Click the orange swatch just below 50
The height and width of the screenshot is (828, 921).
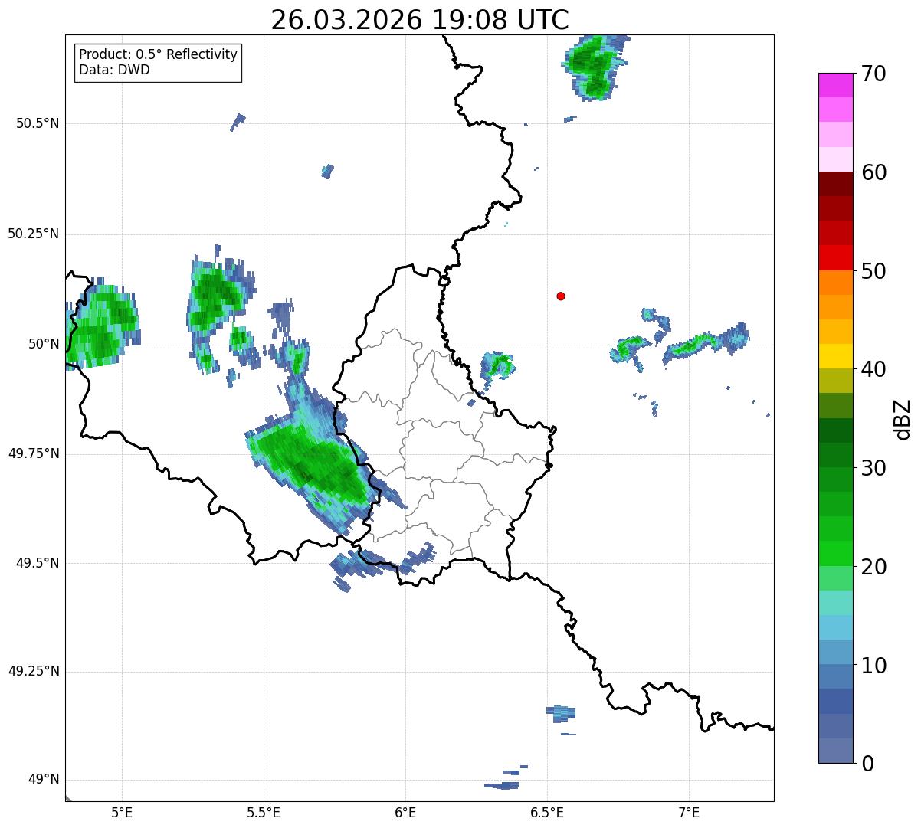point(836,283)
